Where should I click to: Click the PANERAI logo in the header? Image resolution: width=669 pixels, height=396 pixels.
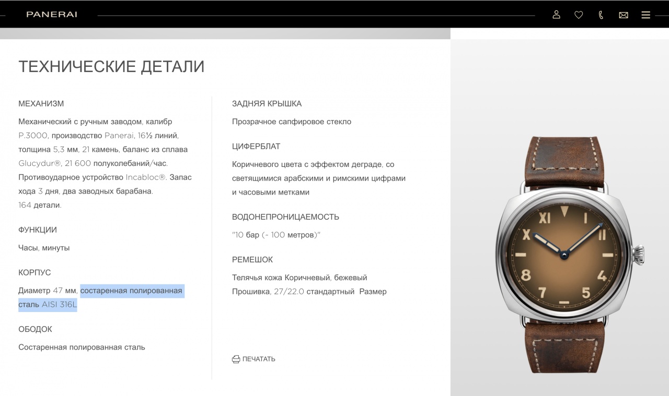coord(52,15)
